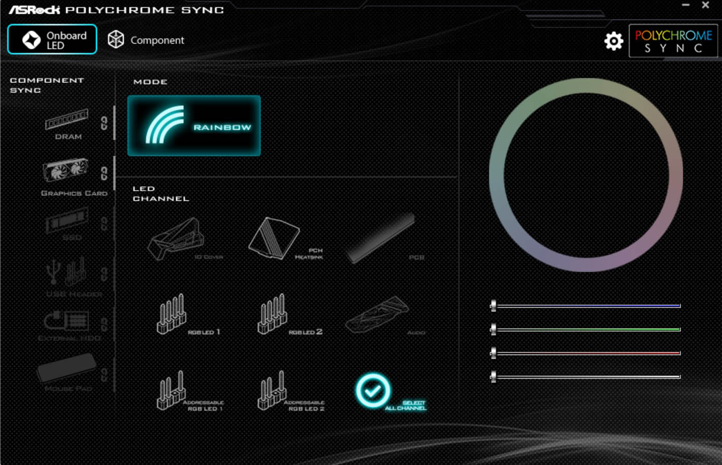Close the Polychrome Sync window
Screen dimensions: 722x465
(x=705, y=5)
